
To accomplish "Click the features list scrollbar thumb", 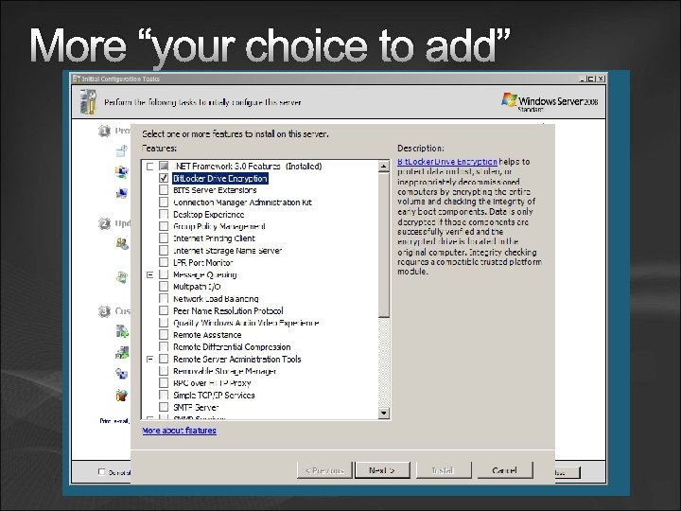I will tap(383, 245).
